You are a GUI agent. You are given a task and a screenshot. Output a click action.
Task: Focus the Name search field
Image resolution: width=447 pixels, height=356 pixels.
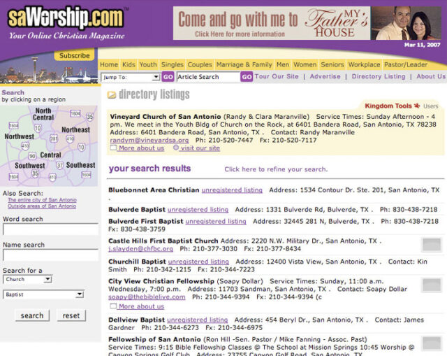point(50,255)
